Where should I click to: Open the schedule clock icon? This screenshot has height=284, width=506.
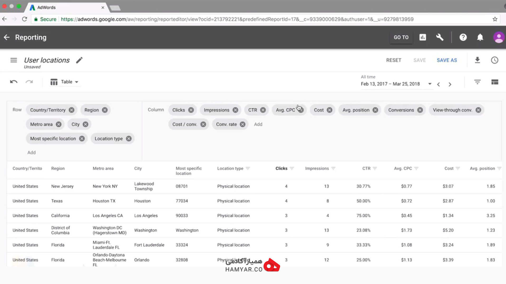pos(495,60)
